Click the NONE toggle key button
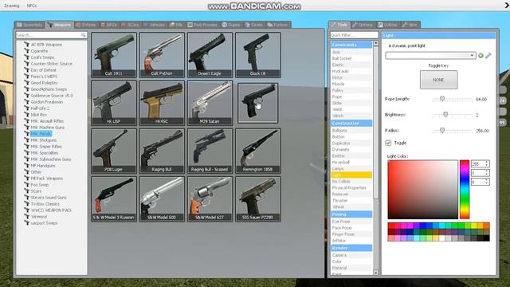The image size is (510, 287). click(x=438, y=80)
